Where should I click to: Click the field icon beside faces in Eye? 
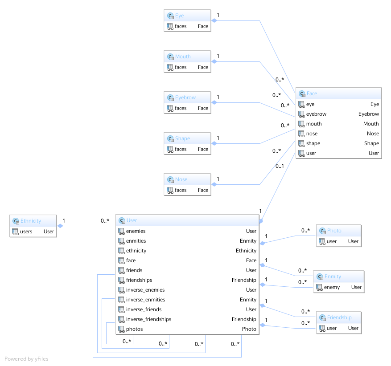[x=170, y=26]
